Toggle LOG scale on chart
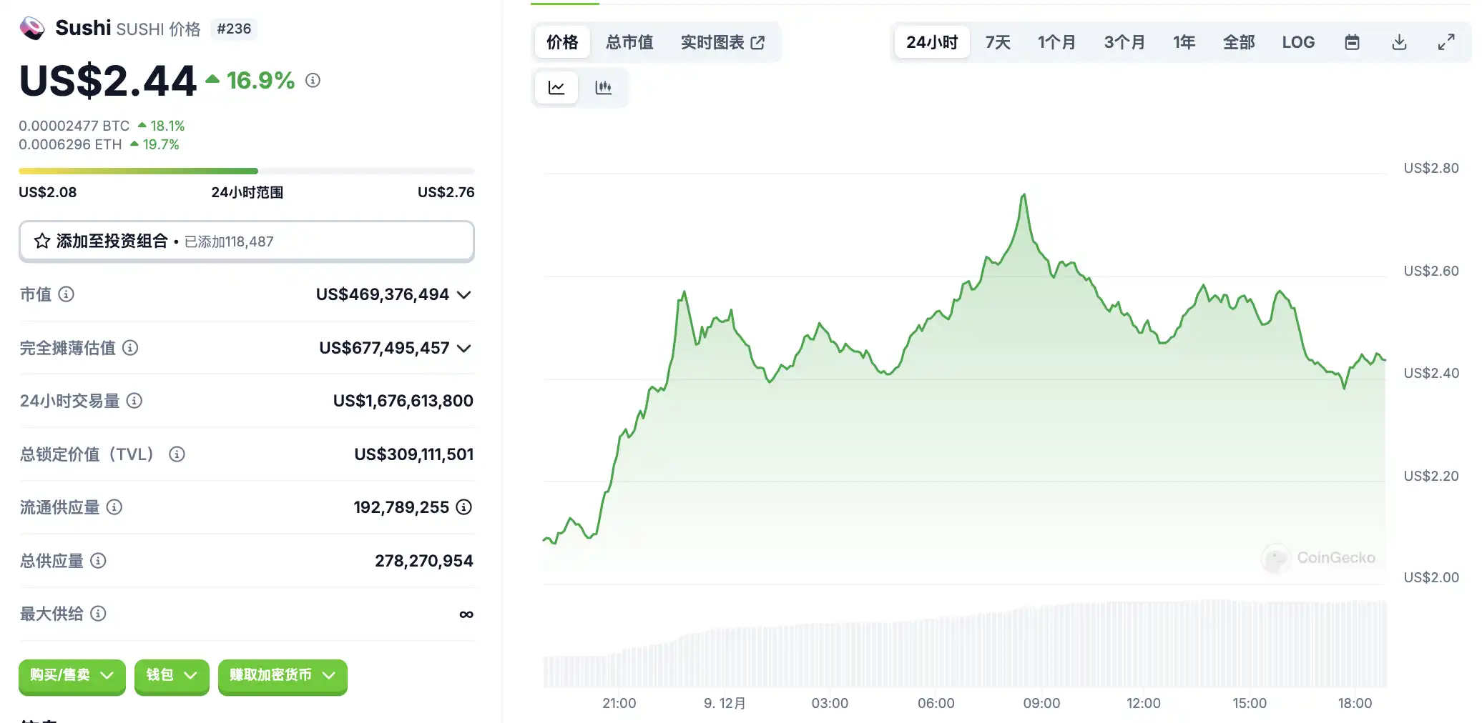The width and height of the screenshot is (1482, 723). point(1298,43)
